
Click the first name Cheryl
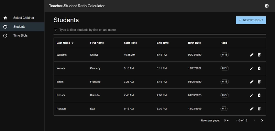pyautogui.click(x=94, y=55)
